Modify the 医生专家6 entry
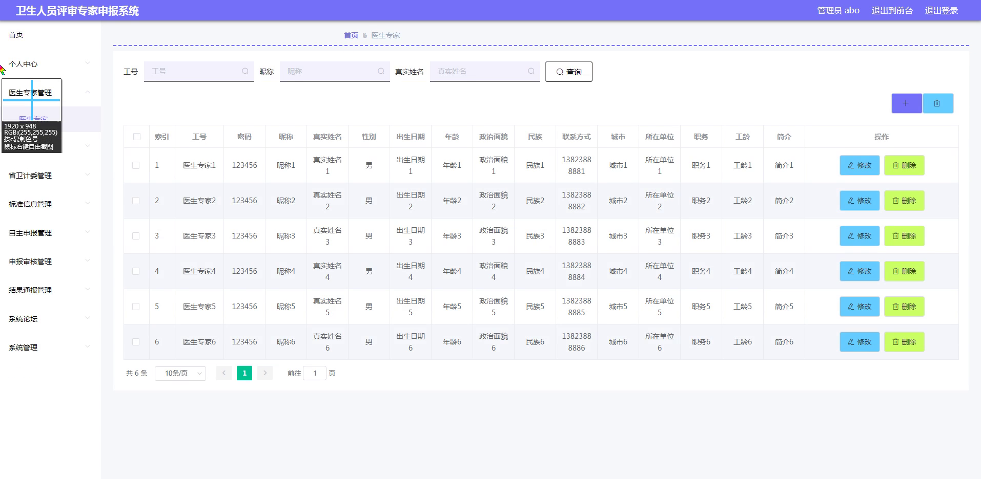The height and width of the screenshot is (479, 981). 859,342
